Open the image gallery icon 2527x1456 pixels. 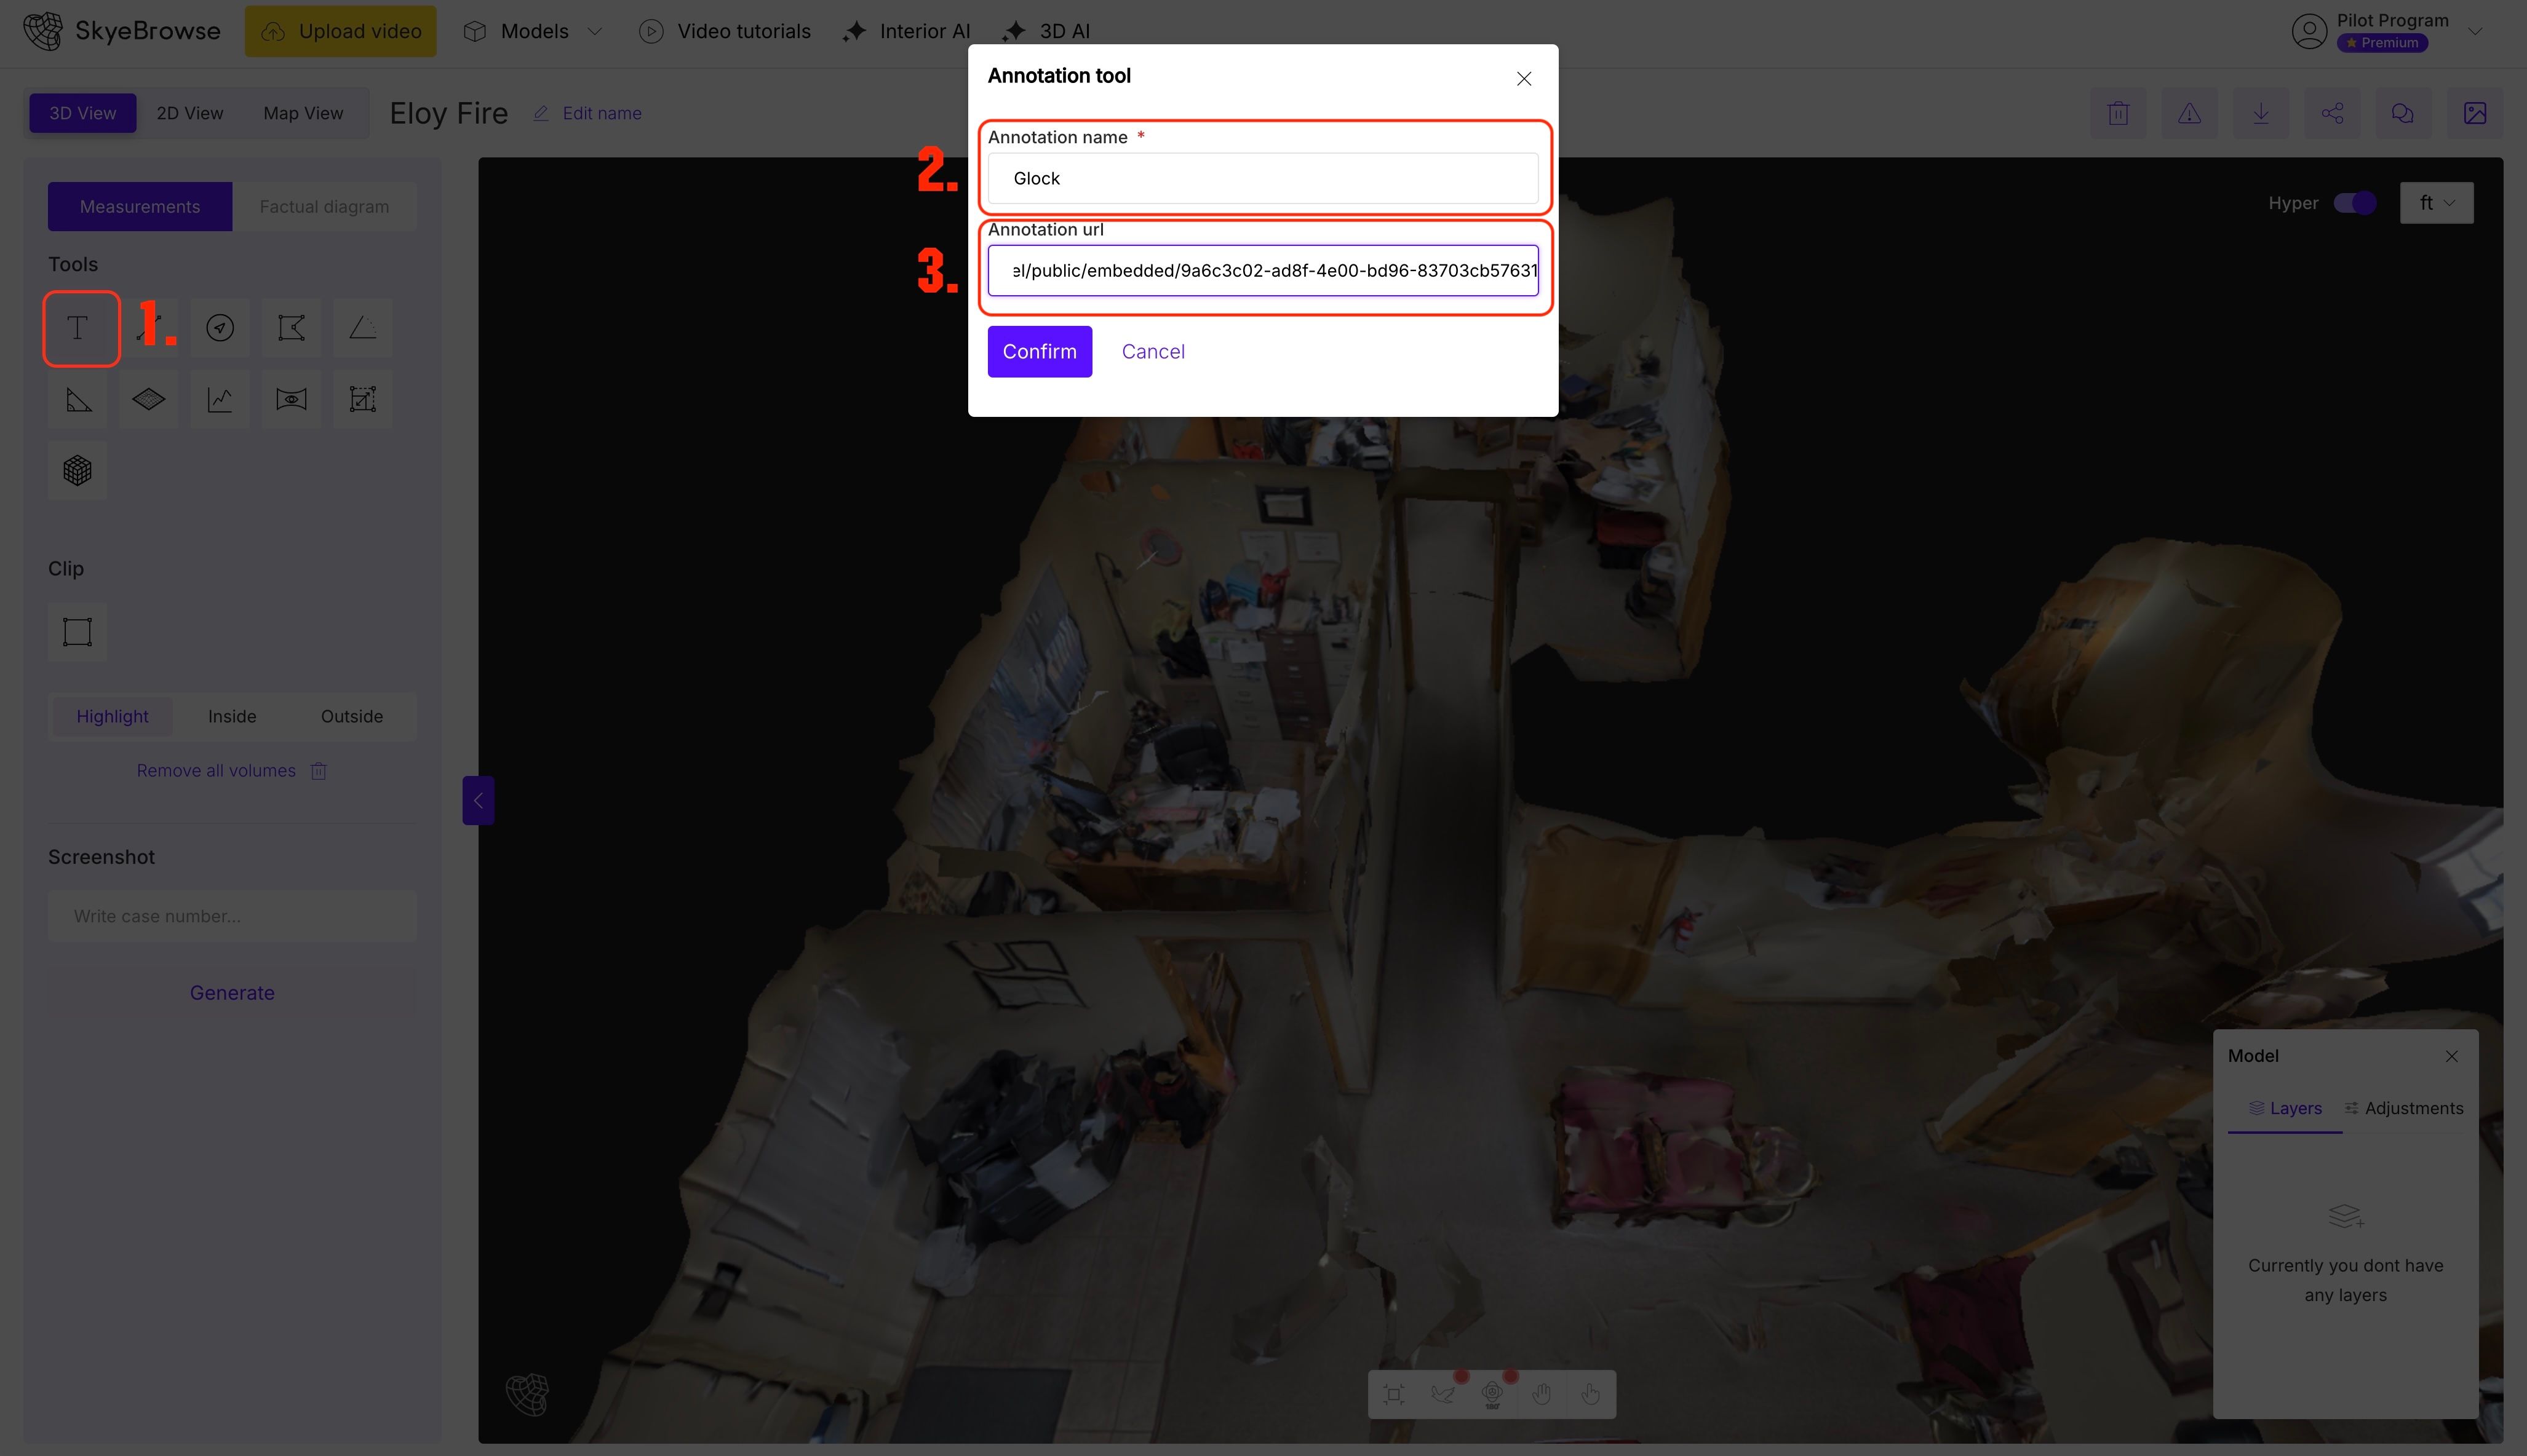[2475, 113]
